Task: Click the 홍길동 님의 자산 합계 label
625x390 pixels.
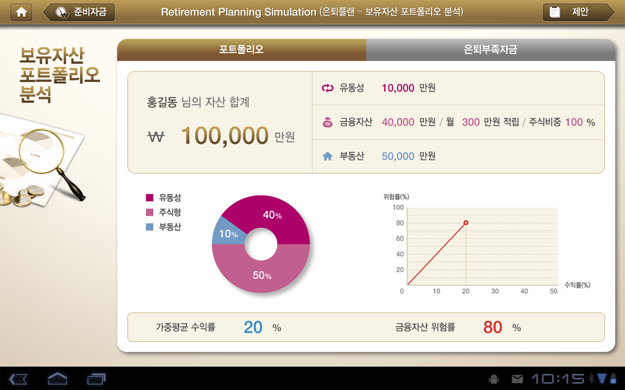Action: [x=198, y=102]
